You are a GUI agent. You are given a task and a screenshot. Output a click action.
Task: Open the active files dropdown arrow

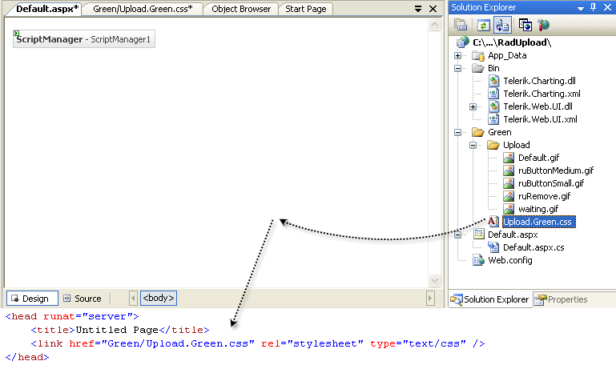[x=418, y=9]
